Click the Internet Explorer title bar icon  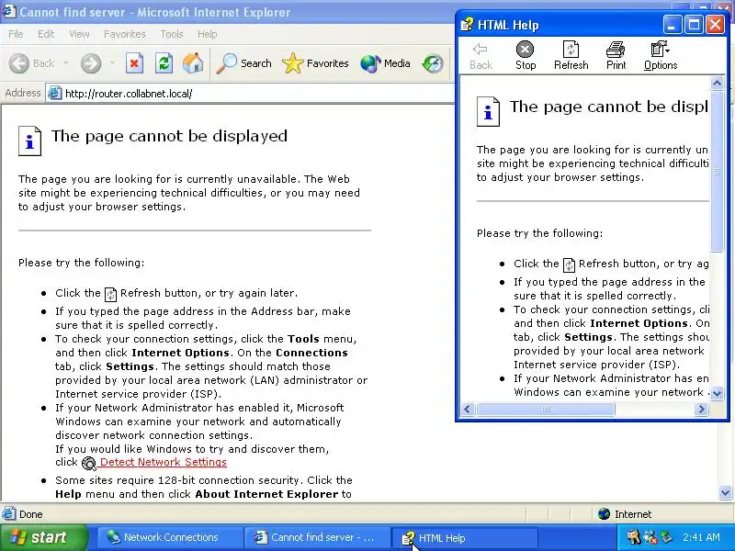pyautogui.click(x=9, y=10)
